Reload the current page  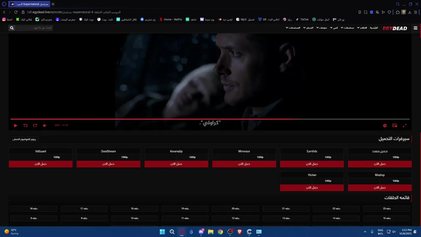16,12
